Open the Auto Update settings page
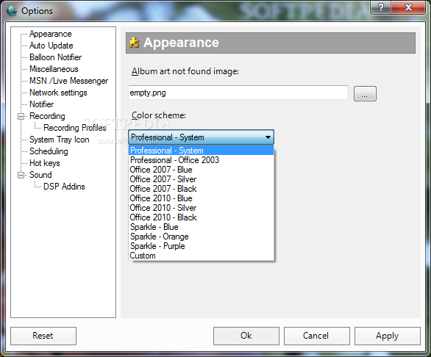Image resolution: width=431 pixels, height=357 pixels. pyautogui.click(x=51, y=46)
